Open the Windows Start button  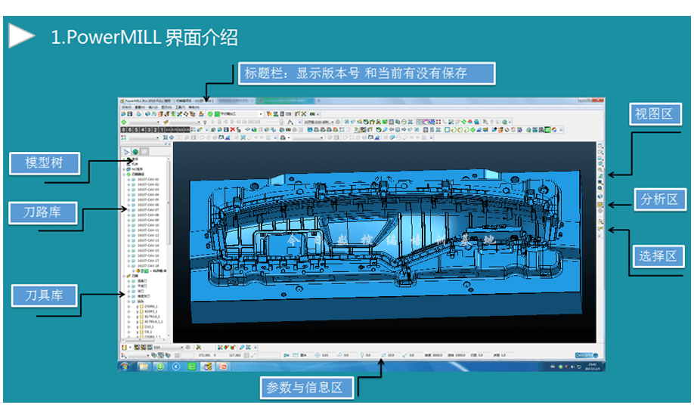point(125,366)
